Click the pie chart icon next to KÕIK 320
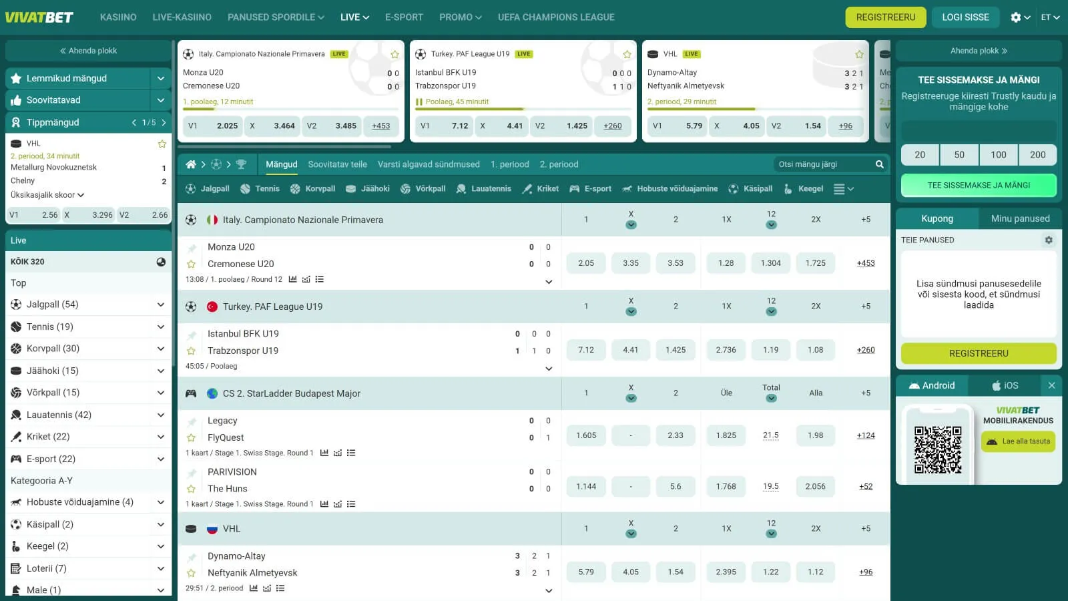This screenshot has width=1068, height=601. [x=161, y=262]
